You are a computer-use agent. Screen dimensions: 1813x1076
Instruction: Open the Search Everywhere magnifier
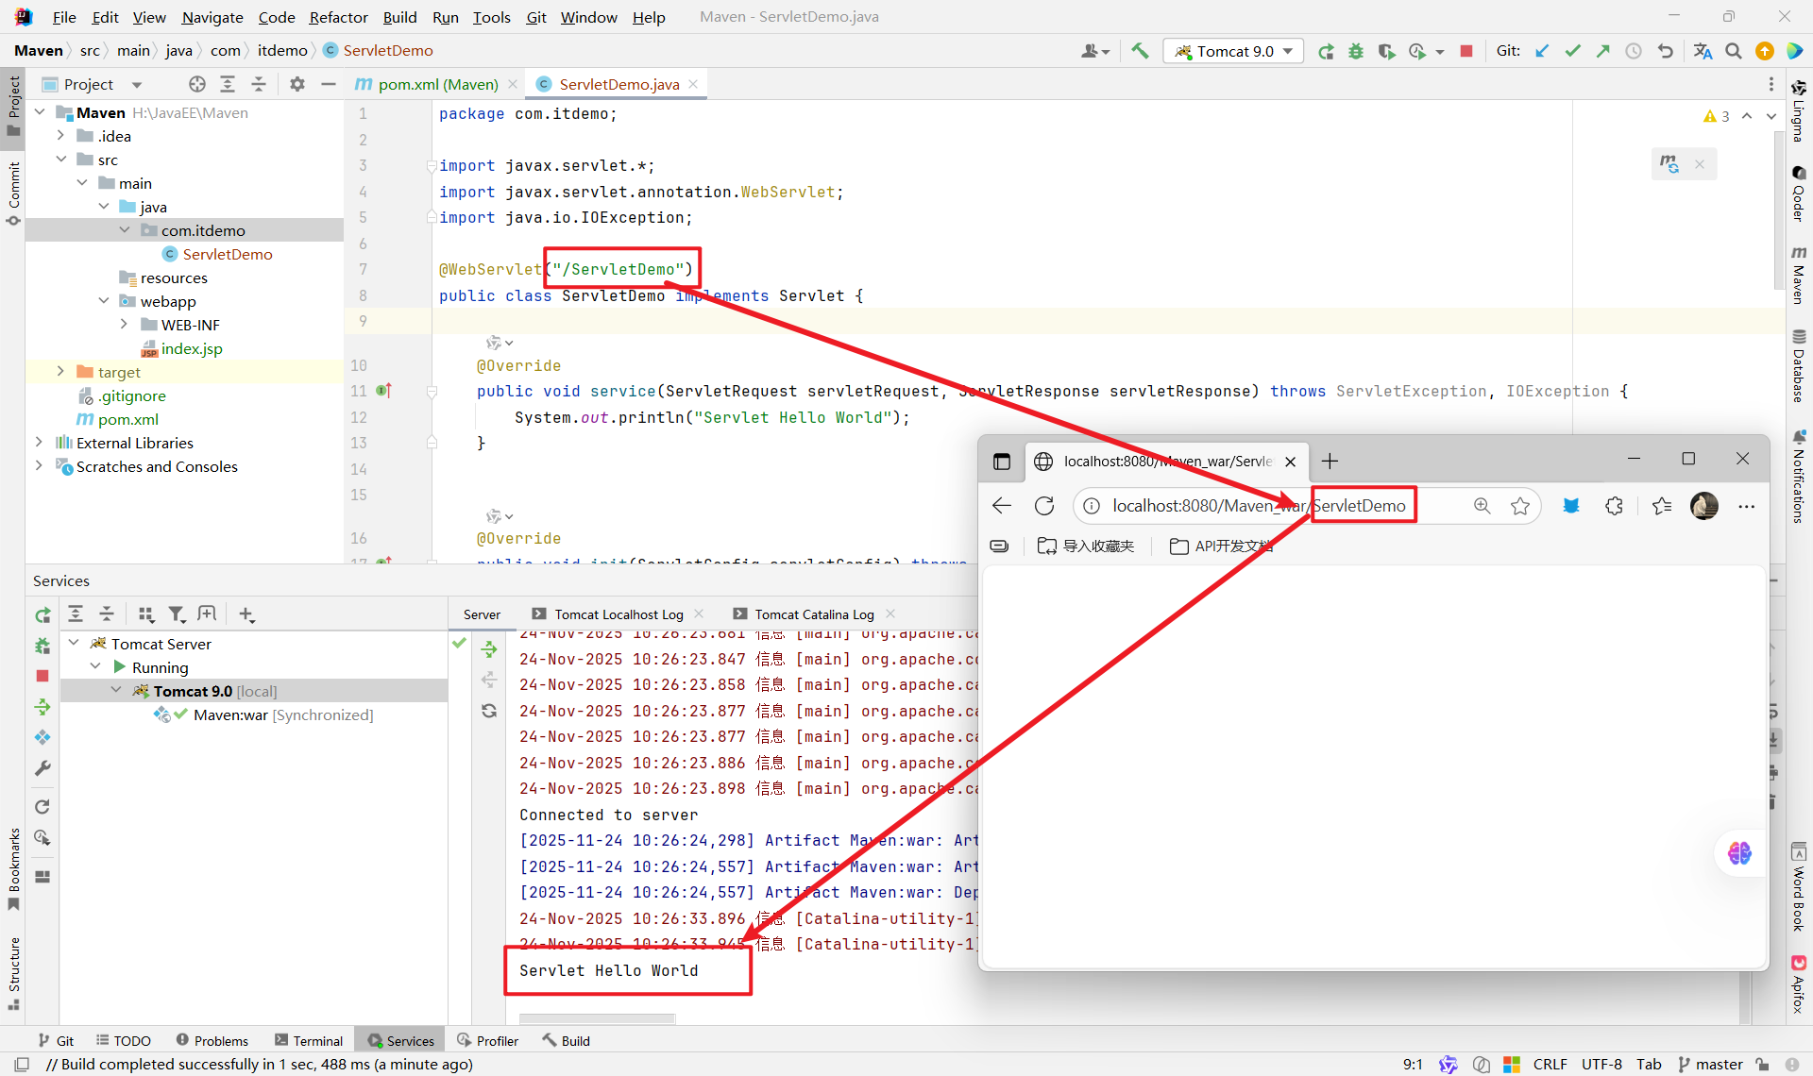click(1734, 51)
